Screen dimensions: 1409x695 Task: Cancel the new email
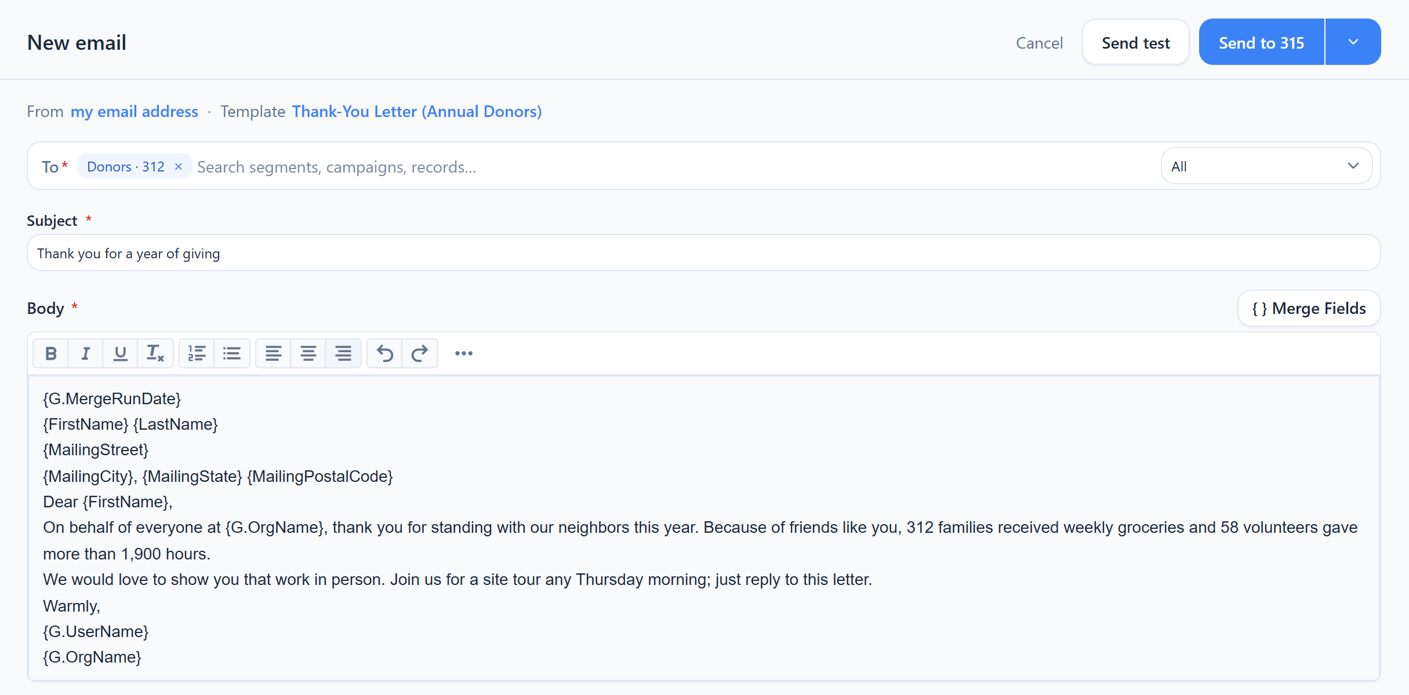(x=1039, y=43)
